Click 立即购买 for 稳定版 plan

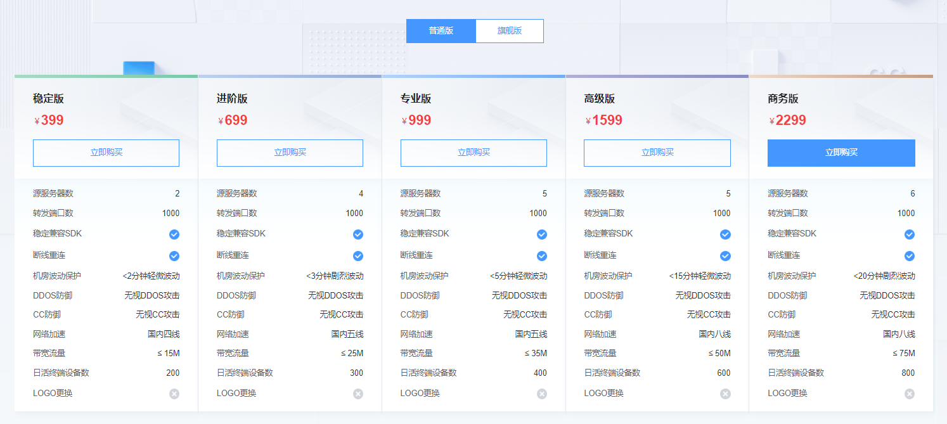[106, 153]
